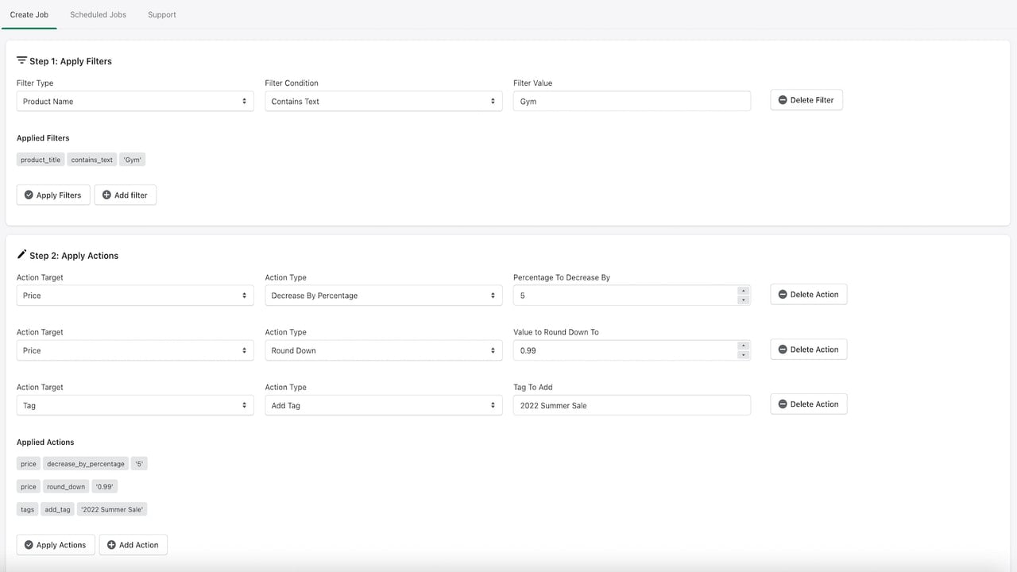Screen dimensions: 1017x572
Task: Click the checkmark icon on Apply Filters
Action: click(x=29, y=195)
